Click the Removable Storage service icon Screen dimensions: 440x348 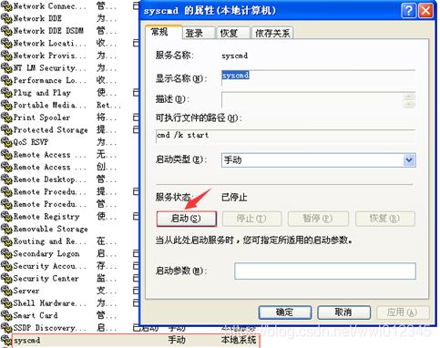pyautogui.click(x=6, y=229)
